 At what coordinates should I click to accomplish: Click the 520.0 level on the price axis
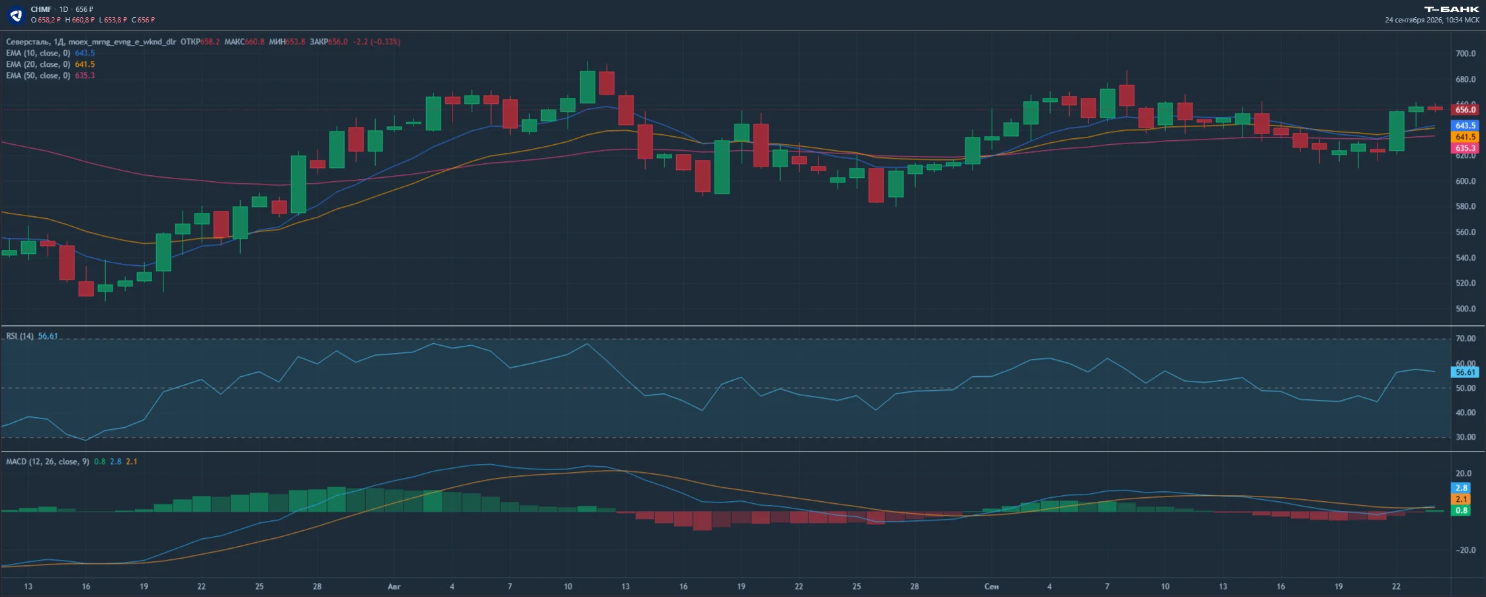tap(1465, 283)
